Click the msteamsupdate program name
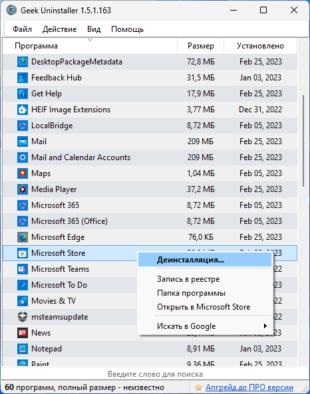The height and width of the screenshot is (394, 310). click(x=60, y=317)
